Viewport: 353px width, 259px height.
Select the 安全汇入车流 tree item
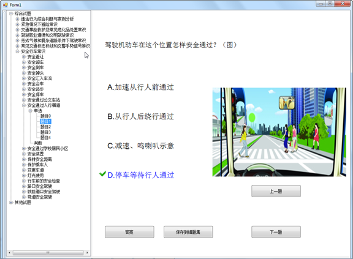(40, 78)
